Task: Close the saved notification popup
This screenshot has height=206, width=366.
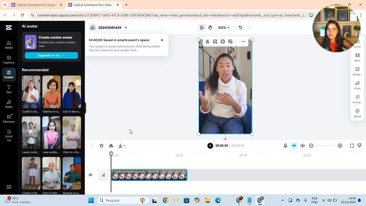Action: click(x=162, y=40)
